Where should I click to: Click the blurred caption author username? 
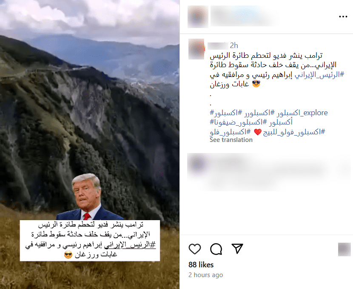tap(217, 45)
